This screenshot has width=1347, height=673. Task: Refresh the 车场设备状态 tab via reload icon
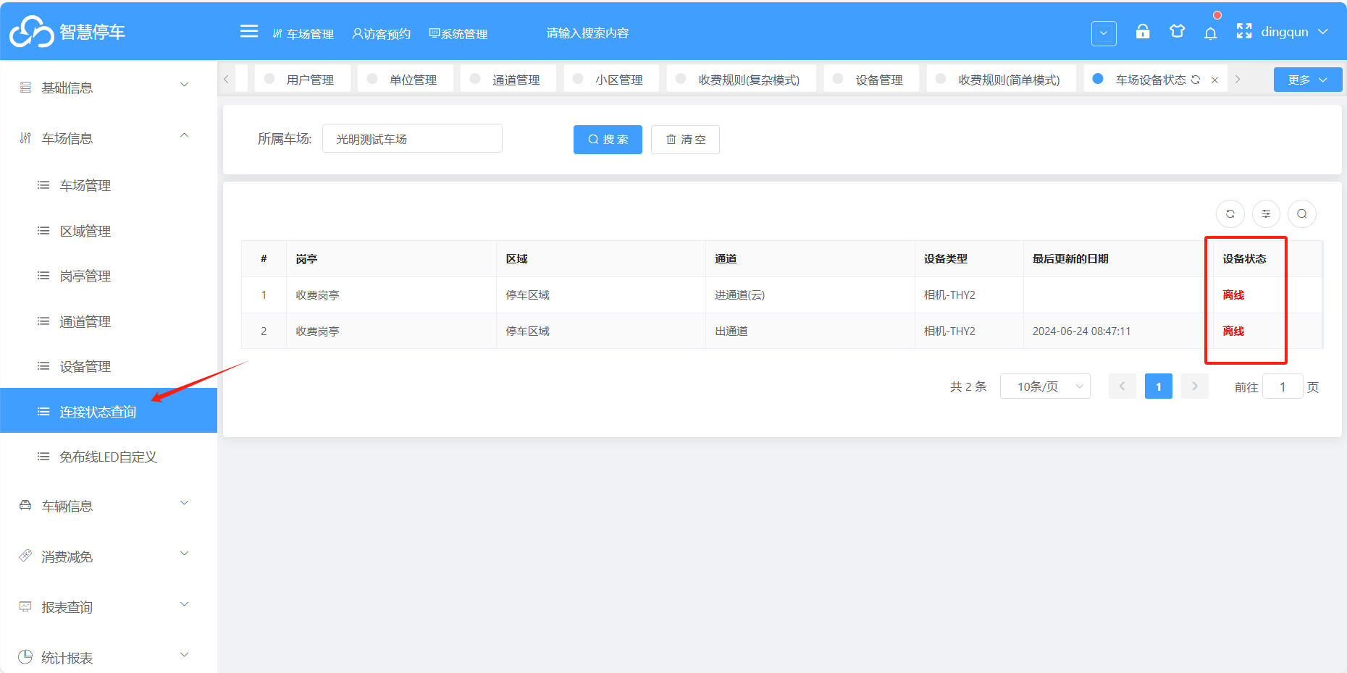[1196, 80]
